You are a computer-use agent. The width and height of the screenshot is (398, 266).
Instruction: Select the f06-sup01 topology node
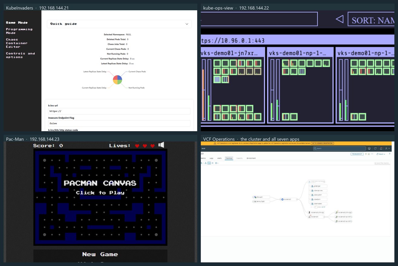coord(262,197)
